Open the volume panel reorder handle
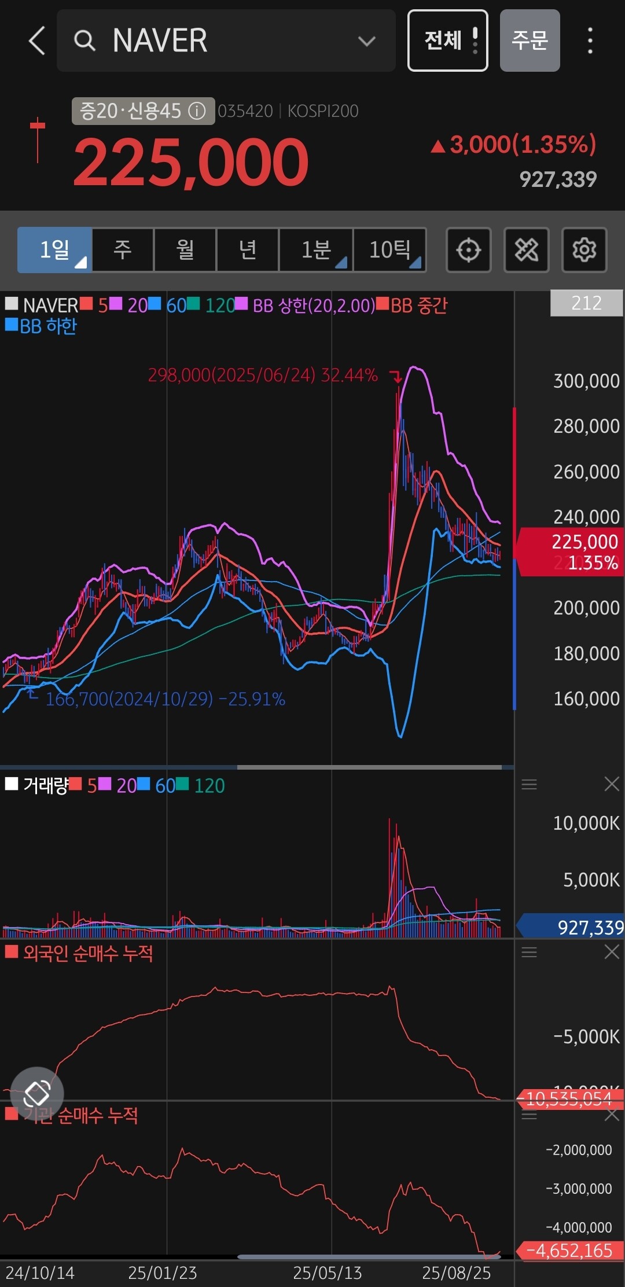Screen dimensions: 625x1287 (x=529, y=785)
